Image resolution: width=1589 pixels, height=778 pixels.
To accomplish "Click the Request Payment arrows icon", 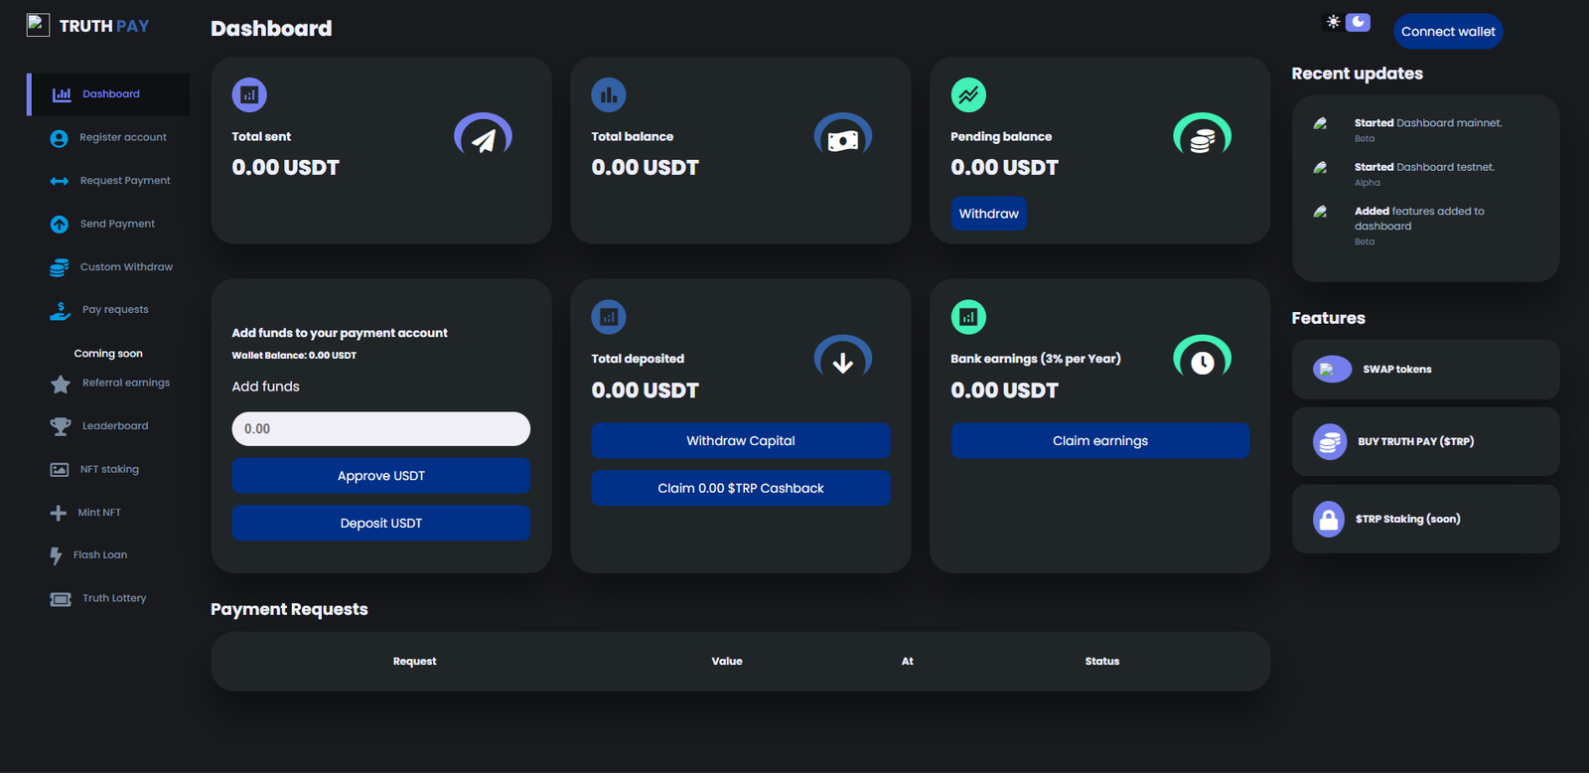I will click(60, 181).
